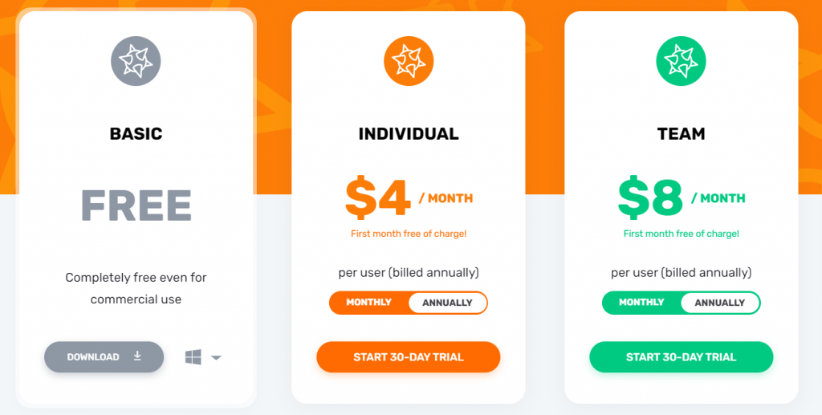Screen dimensions: 822x415
Task: Click the gray Basic plan logo icon
Action: (136, 62)
